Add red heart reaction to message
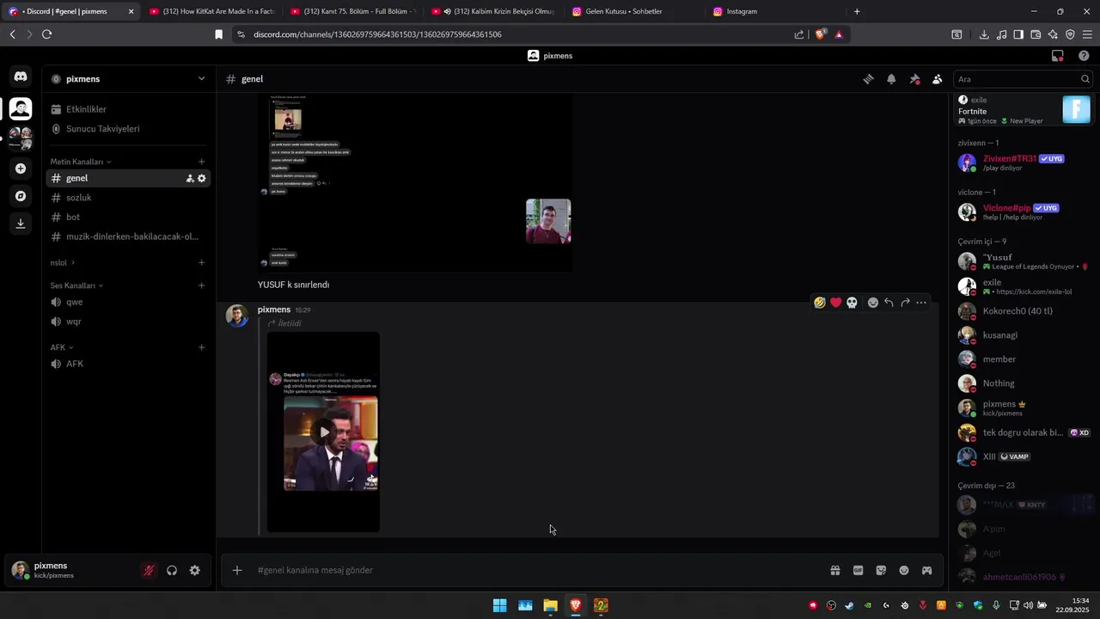The width and height of the screenshot is (1100, 619). tap(835, 303)
